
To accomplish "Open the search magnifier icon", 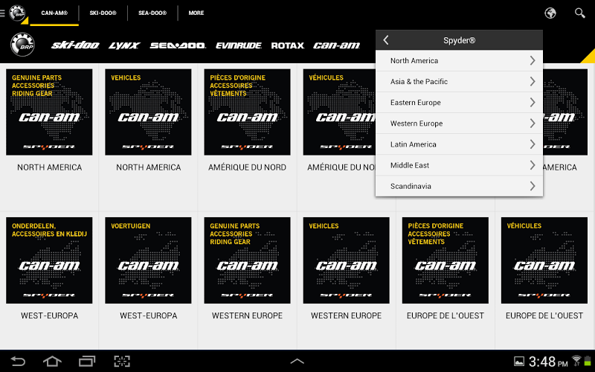I will click(x=579, y=13).
